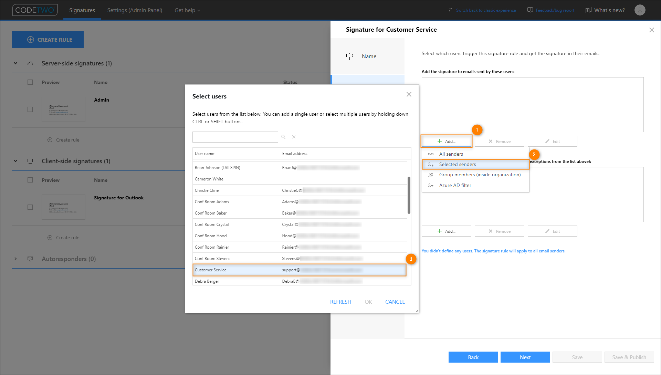
Task: Open the Add... dropdown for senders
Action: click(x=447, y=141)
